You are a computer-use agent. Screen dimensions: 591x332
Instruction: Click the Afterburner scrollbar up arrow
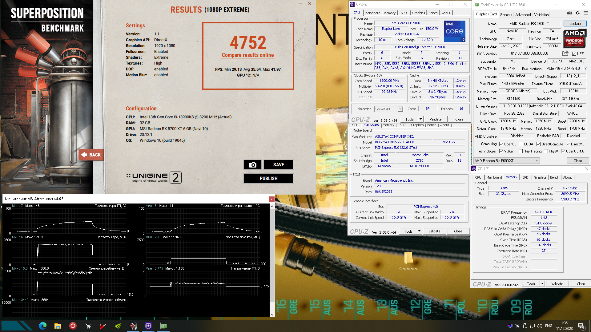[272, 206]
